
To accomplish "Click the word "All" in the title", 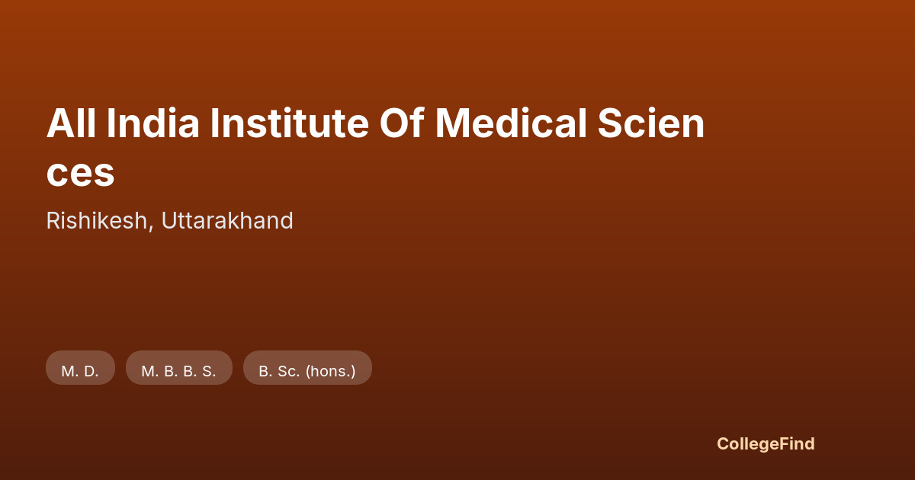I will (x=71, y=123).
